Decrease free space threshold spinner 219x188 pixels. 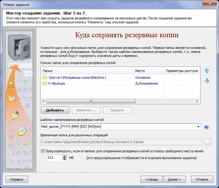click(x=64, y=159)
